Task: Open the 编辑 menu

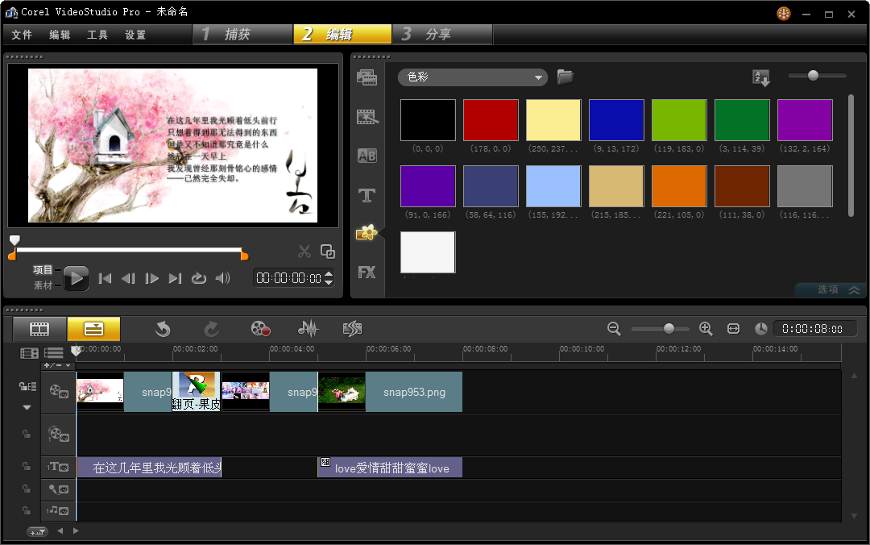Action: point(60,35)
